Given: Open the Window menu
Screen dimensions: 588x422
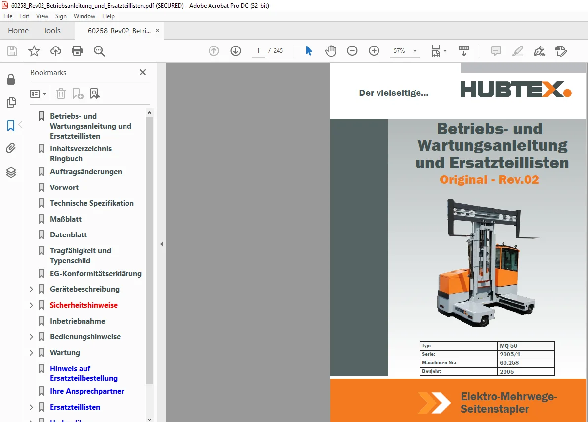Looking at the screenshot, I should 84,16.
